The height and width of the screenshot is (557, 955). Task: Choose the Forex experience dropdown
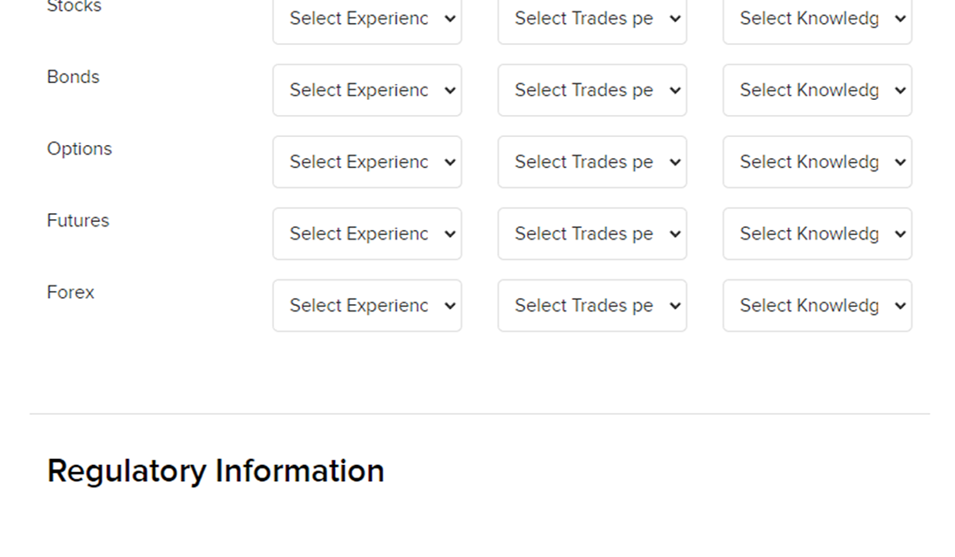click(367, 305)
